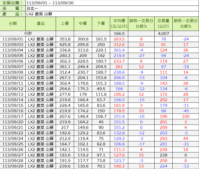The width and height of the screenshot is (199, 169).
Task: Select the 中價 column header
Action: [83, 24]
